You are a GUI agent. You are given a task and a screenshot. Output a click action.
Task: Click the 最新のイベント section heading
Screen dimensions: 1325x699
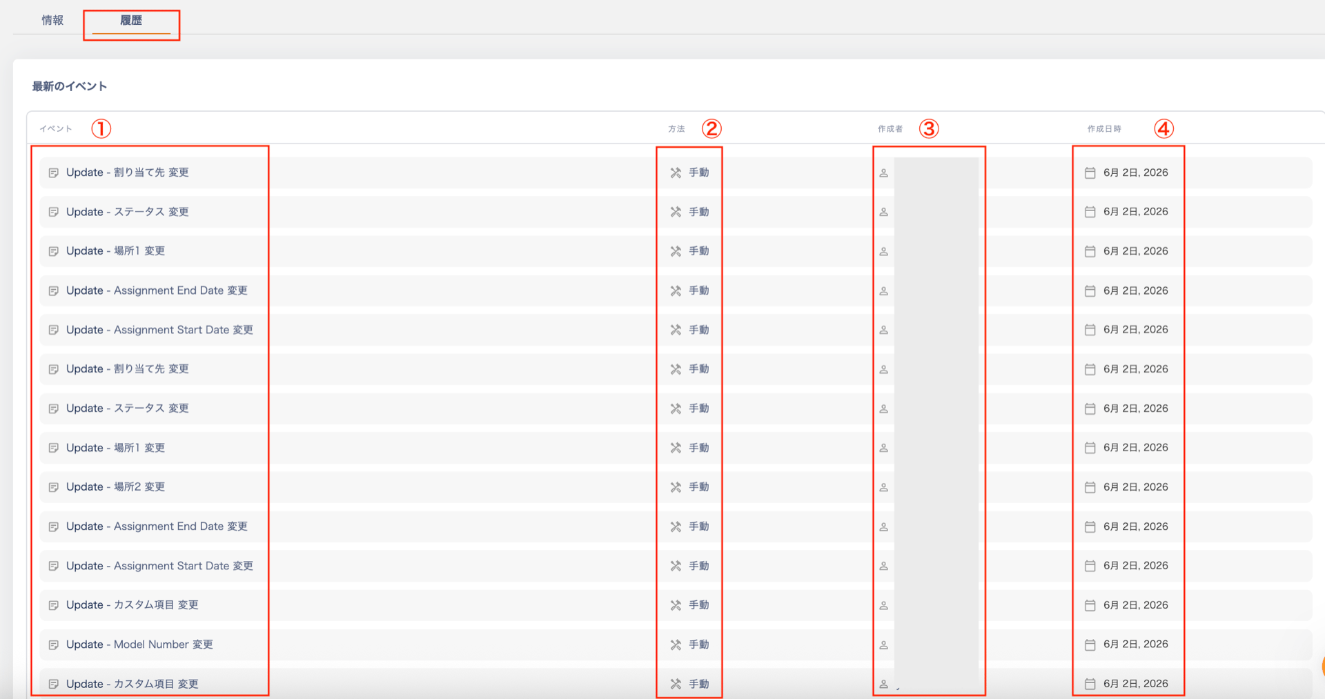(70, 86)
